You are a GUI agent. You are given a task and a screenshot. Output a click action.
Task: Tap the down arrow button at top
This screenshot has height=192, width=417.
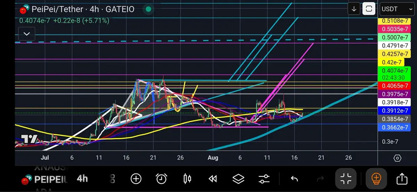click(354, 9)
